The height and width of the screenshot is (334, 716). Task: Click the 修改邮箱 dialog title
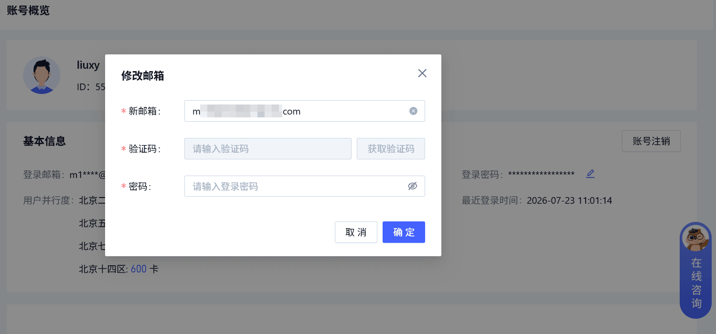pyautogui.click(x=143, y=75)
